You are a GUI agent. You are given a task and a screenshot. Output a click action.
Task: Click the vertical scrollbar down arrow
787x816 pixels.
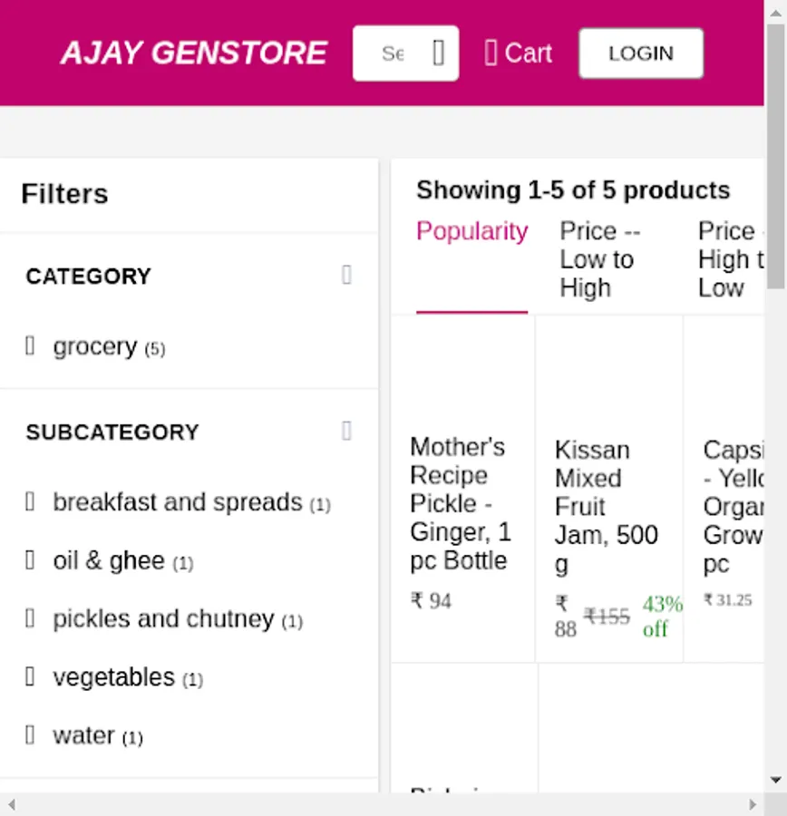[x=776, y=780]
